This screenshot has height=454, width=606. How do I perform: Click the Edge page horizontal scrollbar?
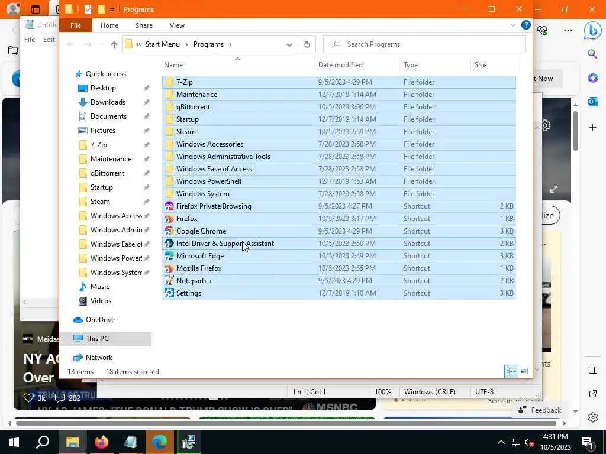(x=286, y=423)
